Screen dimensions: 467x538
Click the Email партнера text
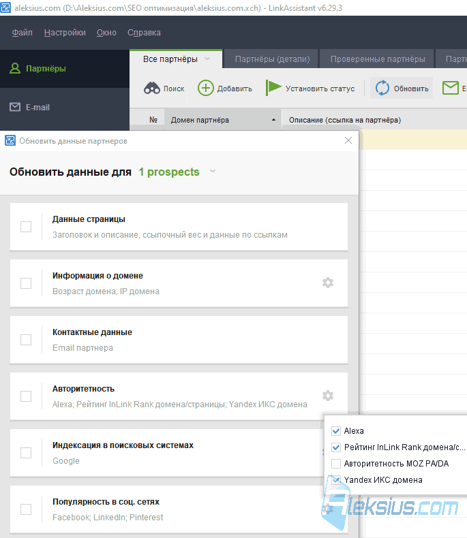click(x=82, y=348)
